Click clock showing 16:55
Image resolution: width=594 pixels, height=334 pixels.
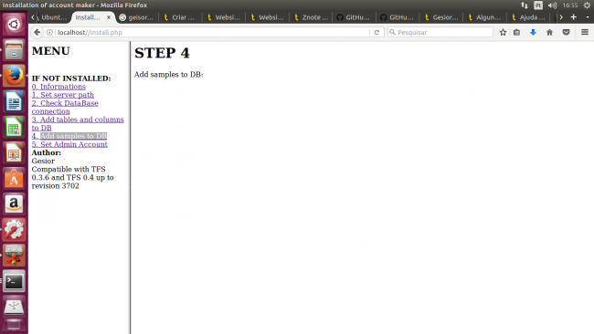570,5
